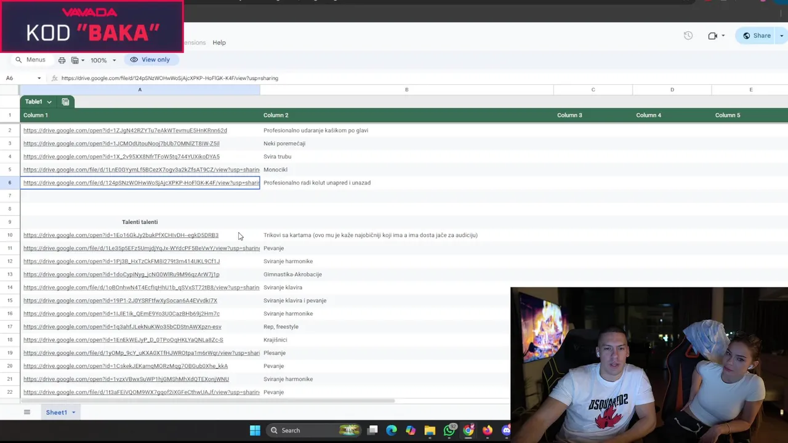Expand the meeting camera dropdown arrow
This screenshot has width=788, height=443.
[723, 36]
